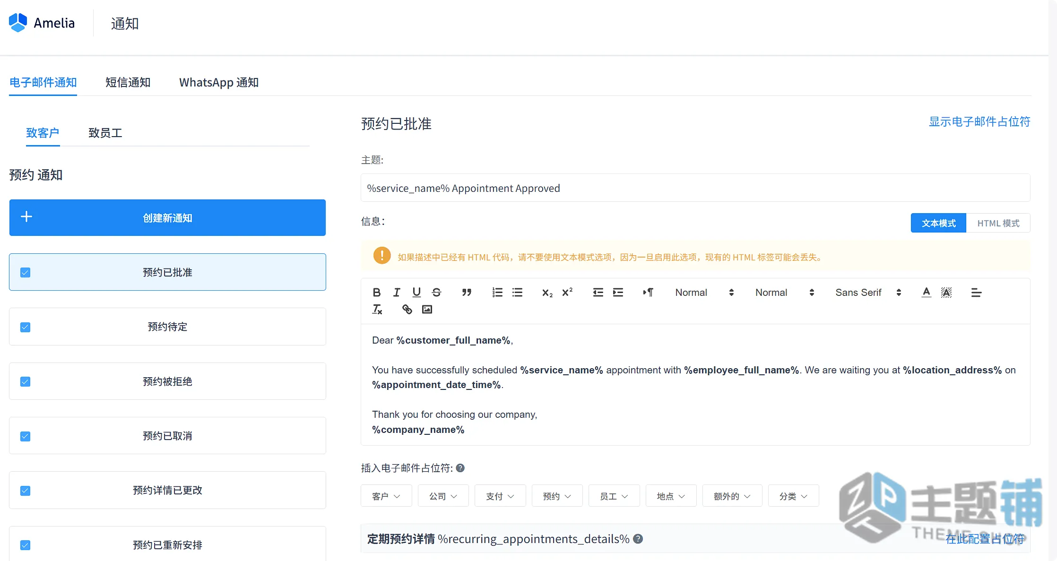Image resolution: width=1057 pixels, height=561 pixels.
Task: Switch editor to HTML 模式
Action: (x=998, y=223)
